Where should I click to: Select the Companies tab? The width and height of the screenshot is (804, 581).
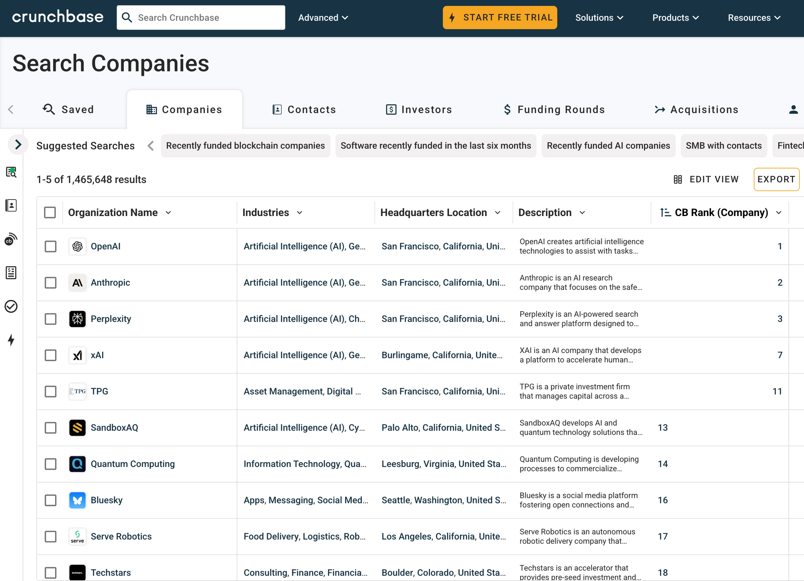tap(185, 110)
